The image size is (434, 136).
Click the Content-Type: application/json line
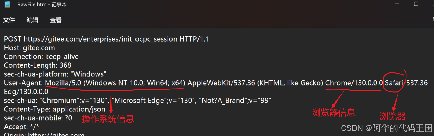pyautogui.click(x=55, y=109)
